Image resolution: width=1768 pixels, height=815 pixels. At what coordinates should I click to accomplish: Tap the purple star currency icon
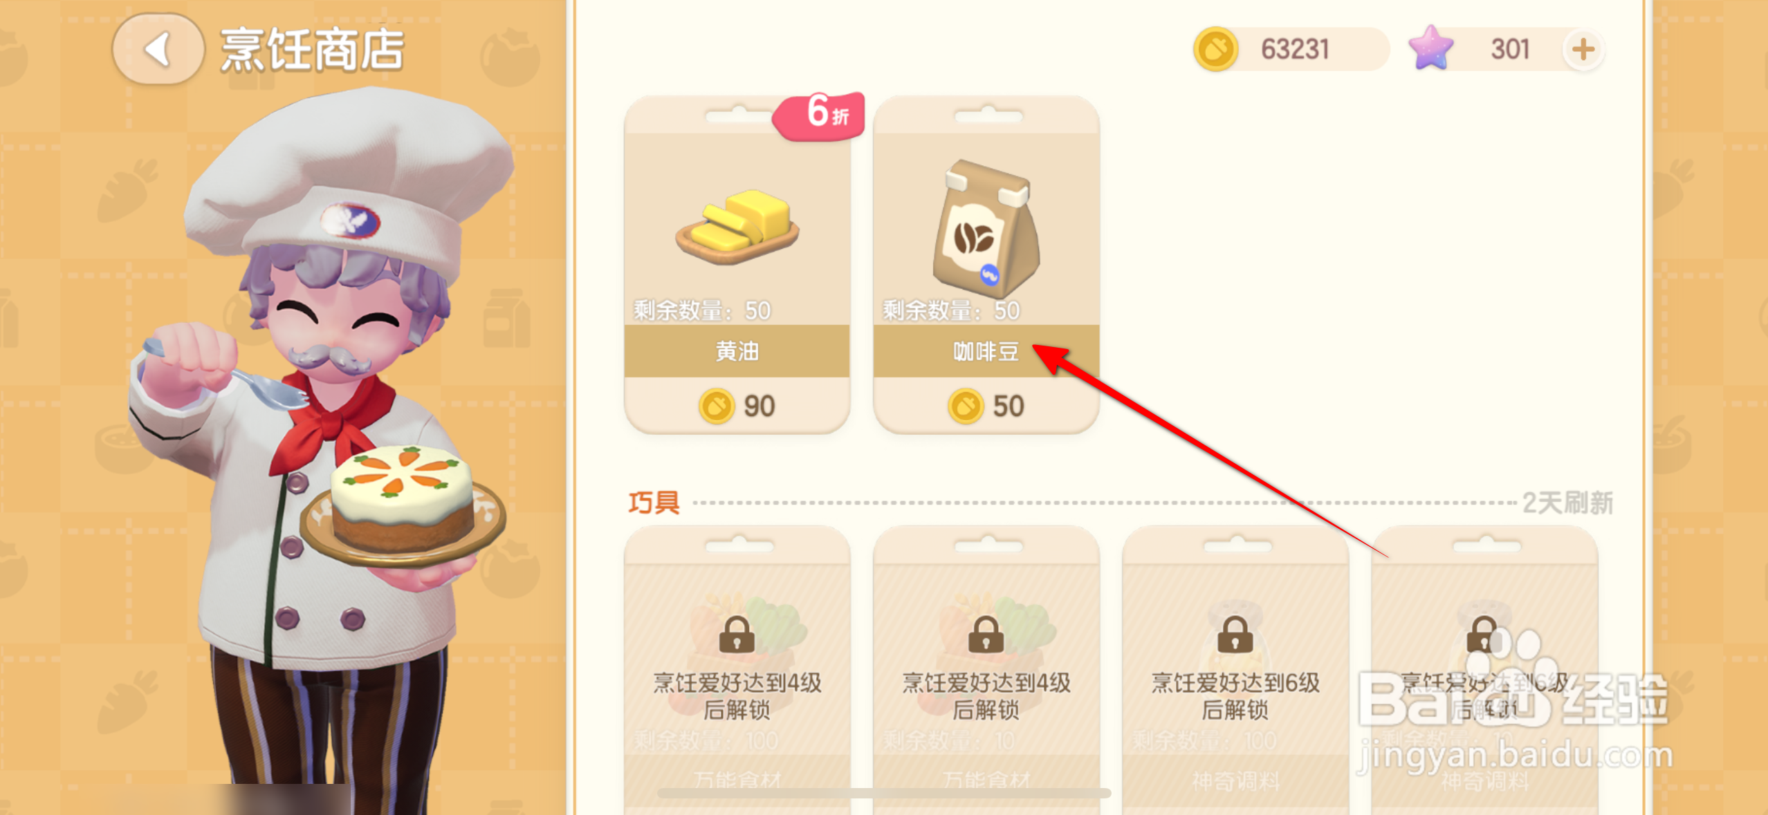[1431, 48]
